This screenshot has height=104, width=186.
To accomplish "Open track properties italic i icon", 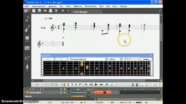I will pyautogui.click(x=37, y=89).
